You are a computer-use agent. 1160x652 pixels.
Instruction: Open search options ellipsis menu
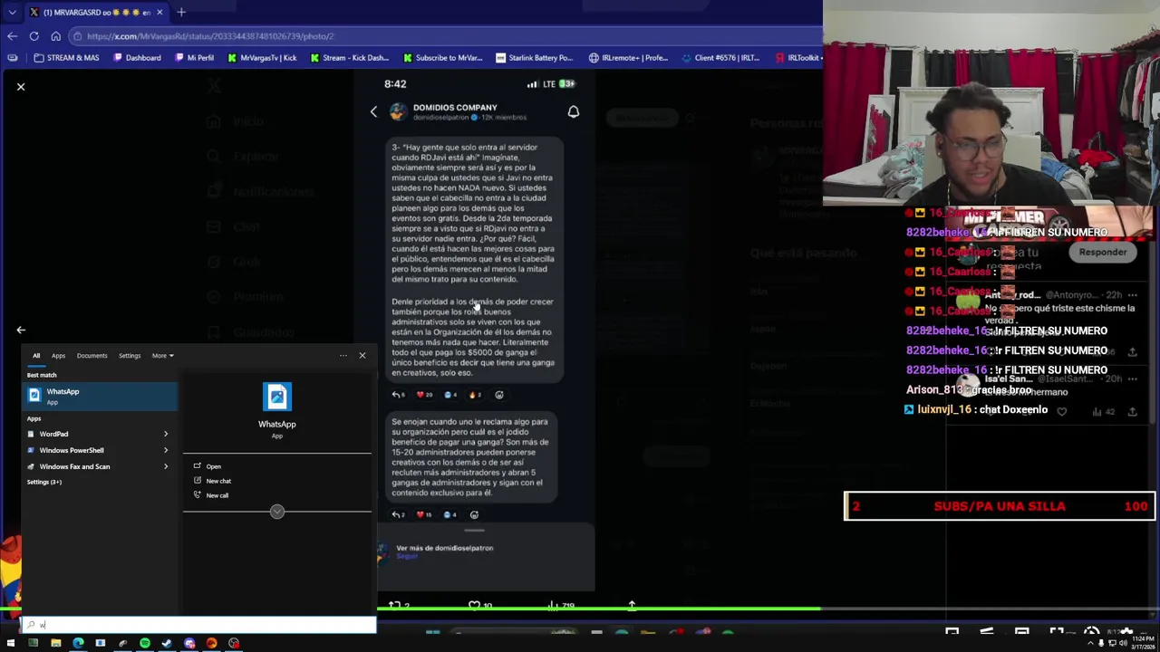(x=343, y=356)
